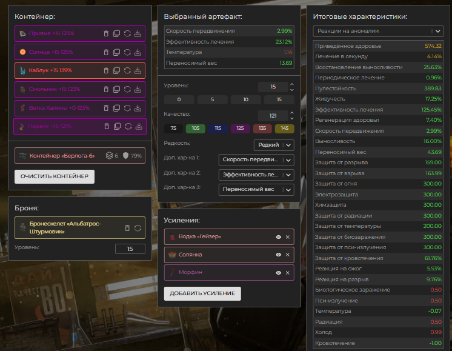Click the ДОБАВИТЬ УСИЛЕНИЕ button
452x351 pixels.
[202, 293]
